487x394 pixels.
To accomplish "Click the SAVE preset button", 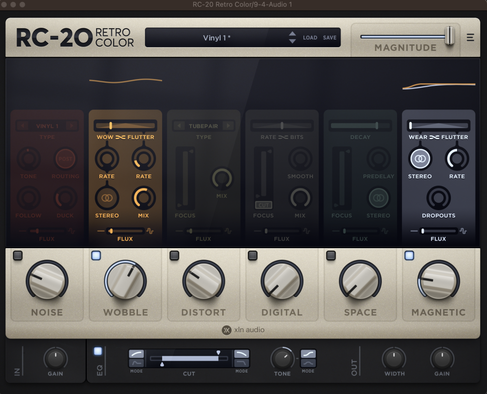I will coord(330,38).
